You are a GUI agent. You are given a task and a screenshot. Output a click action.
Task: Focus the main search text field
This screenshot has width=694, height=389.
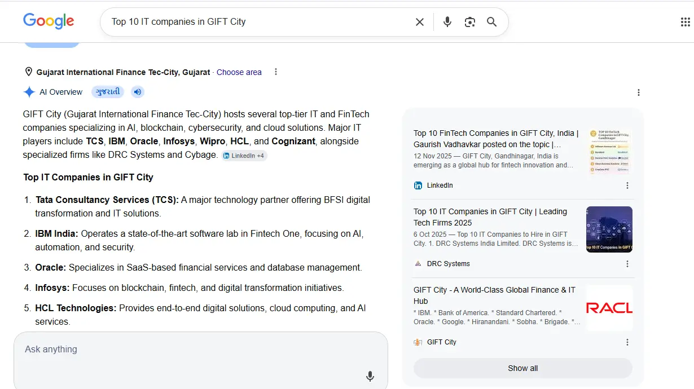click(260, 22)
